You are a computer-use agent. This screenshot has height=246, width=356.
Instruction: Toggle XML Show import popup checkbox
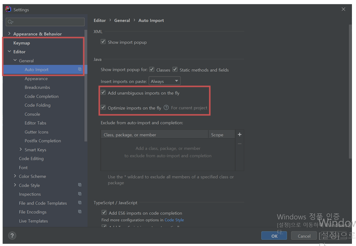(x=103, y=41)
